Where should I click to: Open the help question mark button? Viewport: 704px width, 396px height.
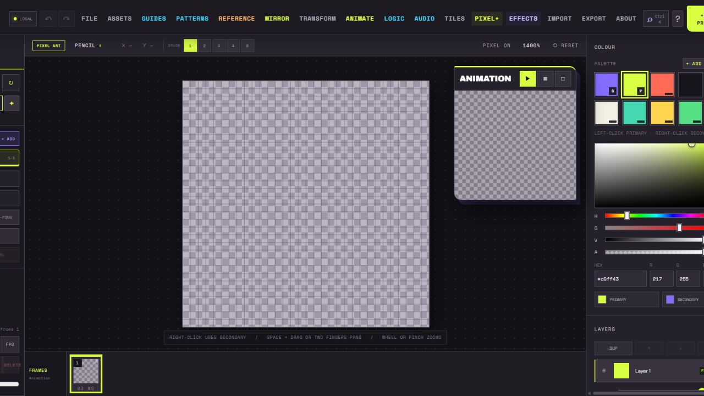click(678, 19)
